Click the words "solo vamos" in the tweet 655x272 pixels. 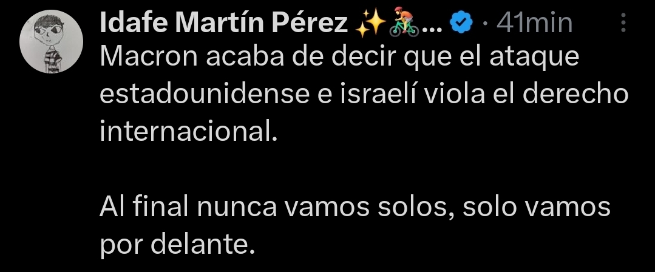coord(536,208)
